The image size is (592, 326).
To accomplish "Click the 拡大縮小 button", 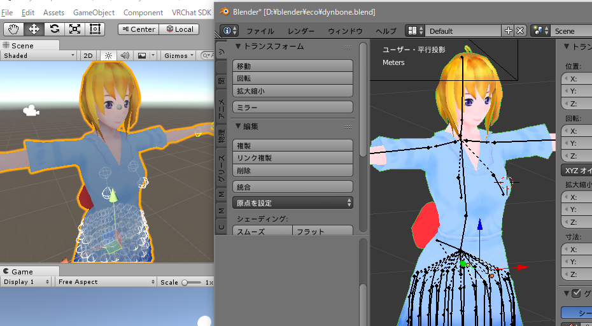I will coord(293,90).
